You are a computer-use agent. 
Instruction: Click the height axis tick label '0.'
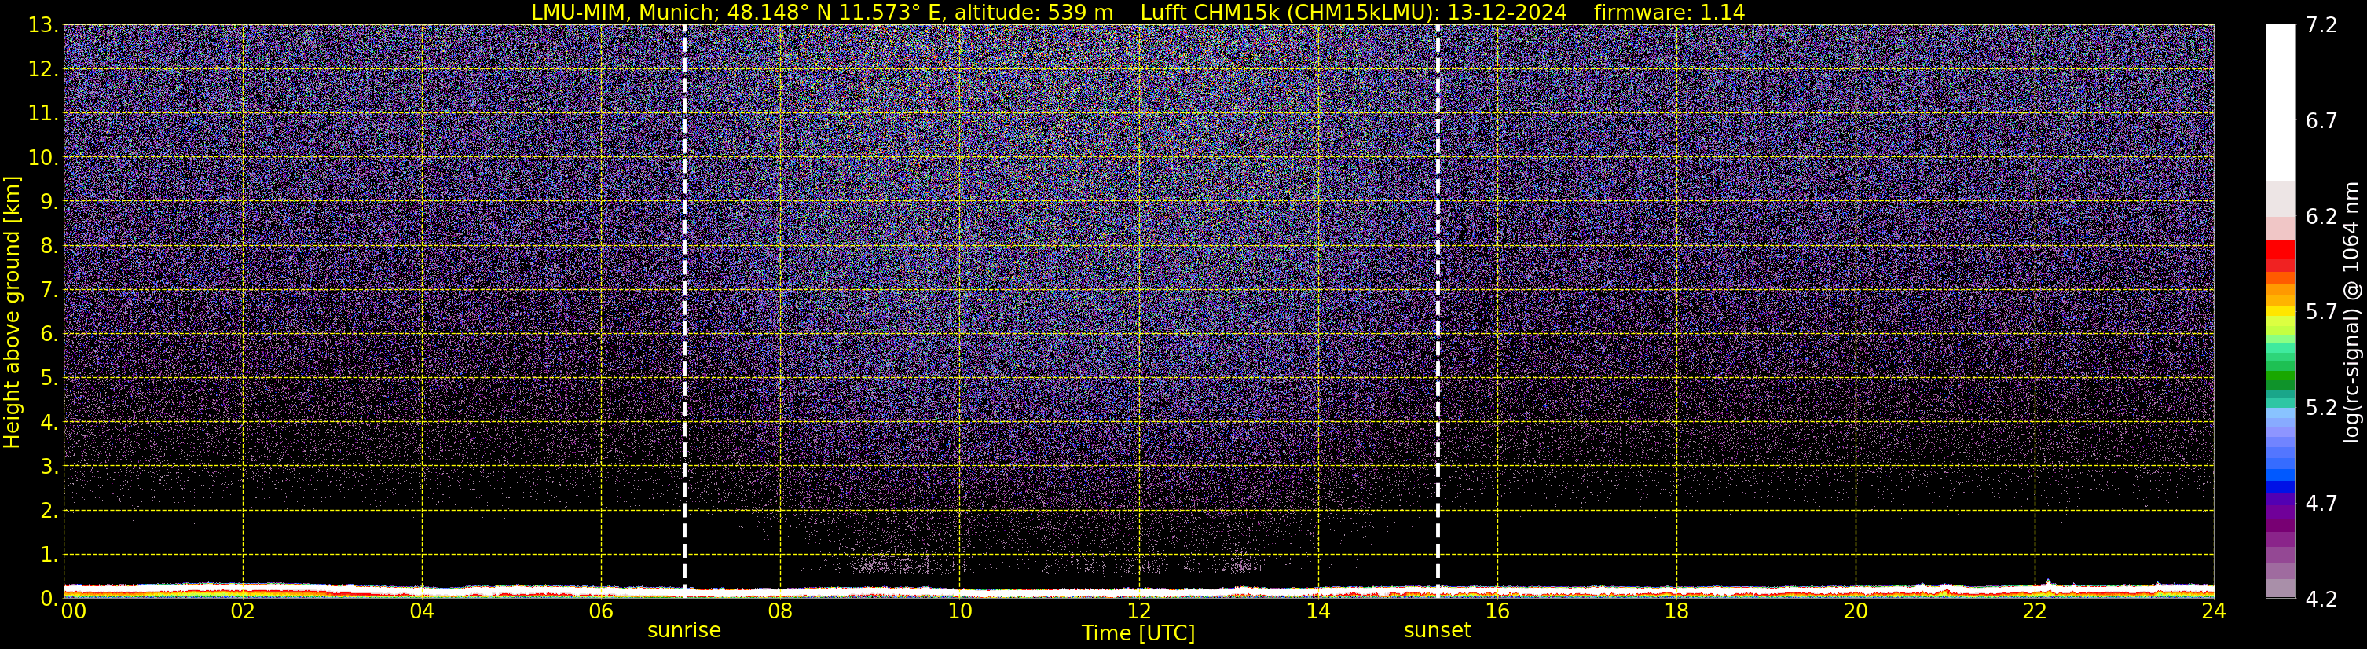point(49,599)
